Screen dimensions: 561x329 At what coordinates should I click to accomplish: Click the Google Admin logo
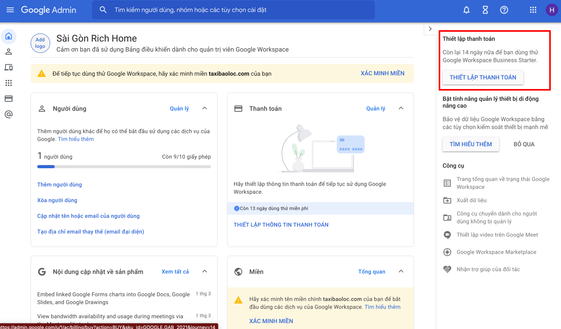(x=49, y=10)
